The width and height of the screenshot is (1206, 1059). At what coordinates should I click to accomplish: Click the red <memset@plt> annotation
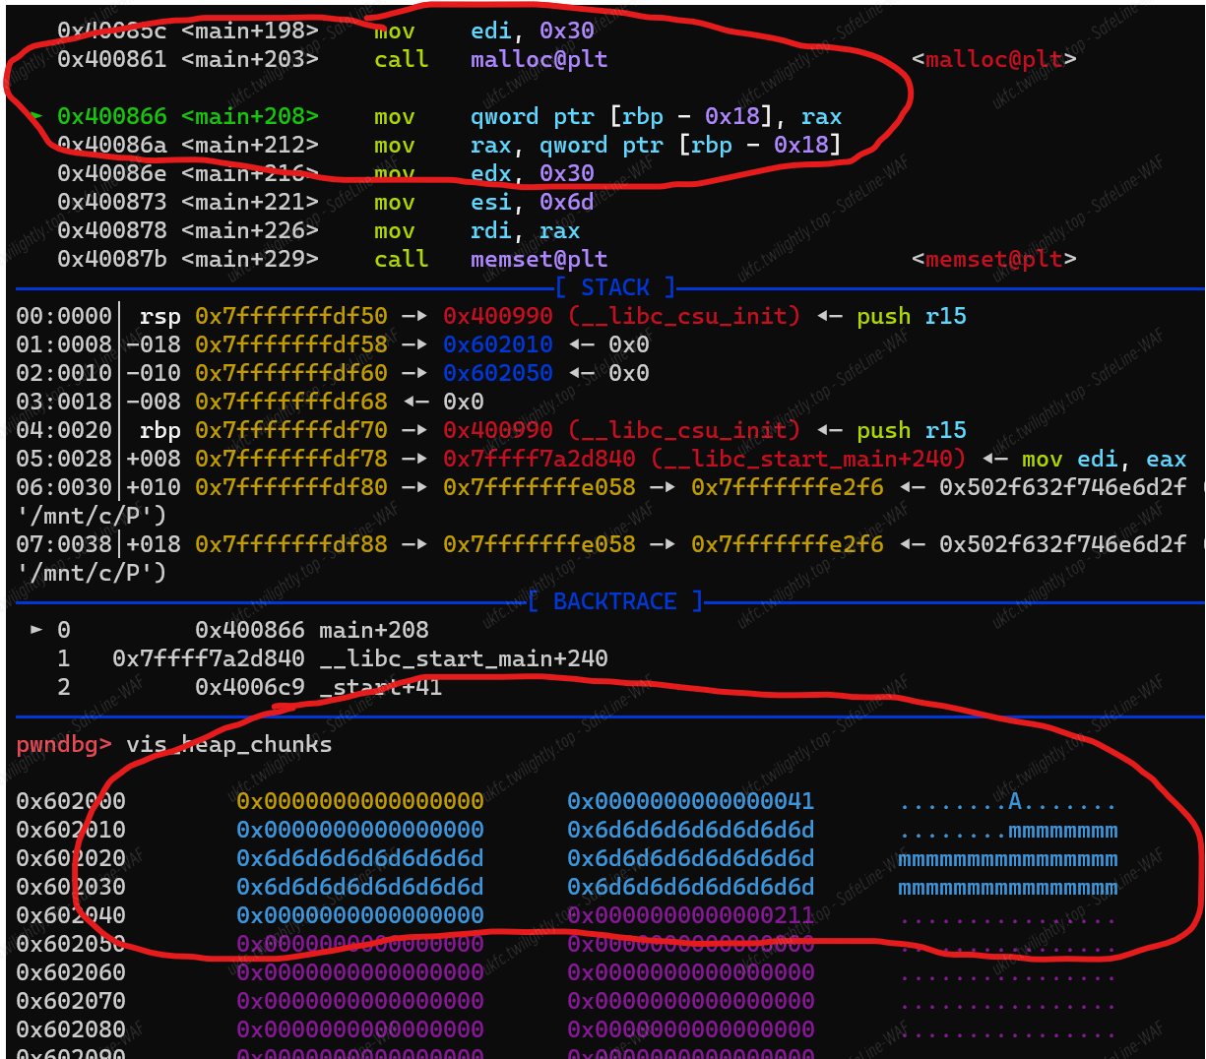pyautogui.click(x=993, y=259)
